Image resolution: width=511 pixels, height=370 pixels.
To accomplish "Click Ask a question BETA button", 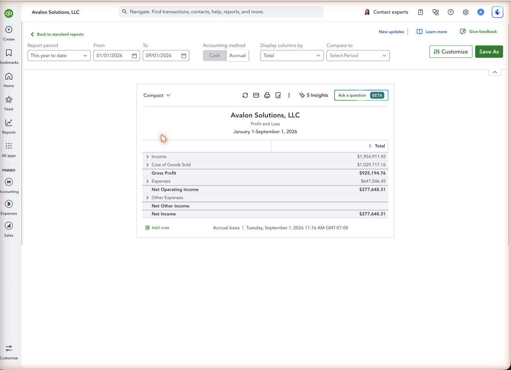I will 361,95.
